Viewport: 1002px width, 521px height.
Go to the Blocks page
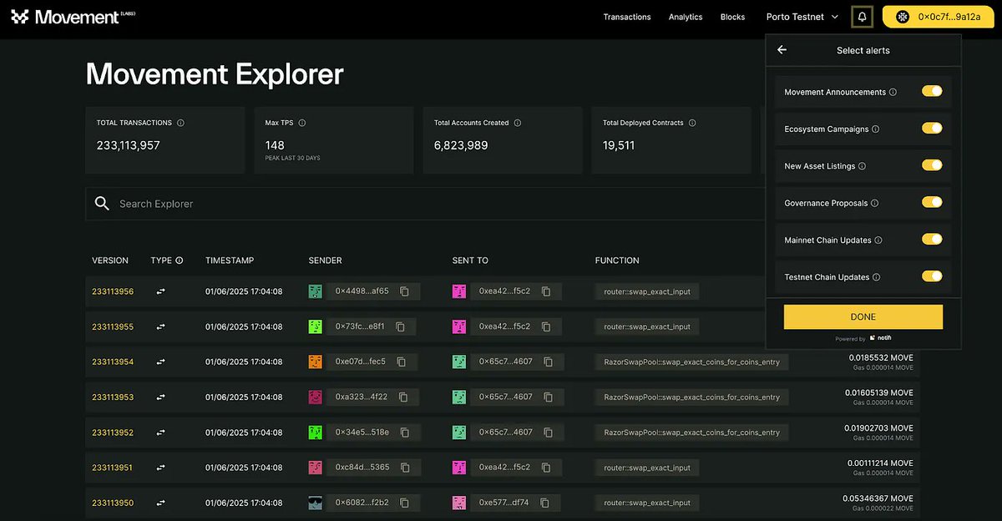[x=732, y=17]
